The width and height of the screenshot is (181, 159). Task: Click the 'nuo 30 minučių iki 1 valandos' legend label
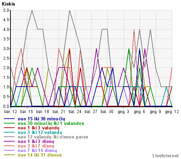(x=51, y=123)
